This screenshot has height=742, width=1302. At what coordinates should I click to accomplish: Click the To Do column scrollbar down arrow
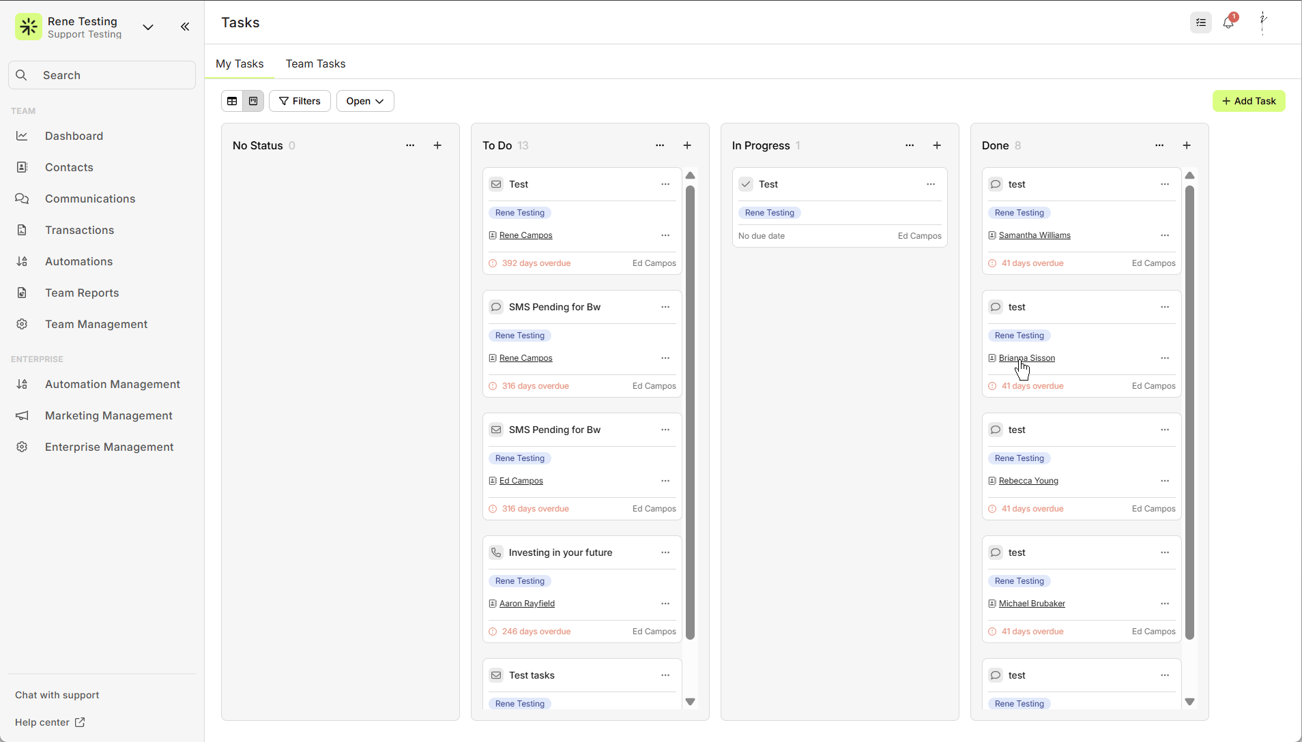click(x=690, y=702)
